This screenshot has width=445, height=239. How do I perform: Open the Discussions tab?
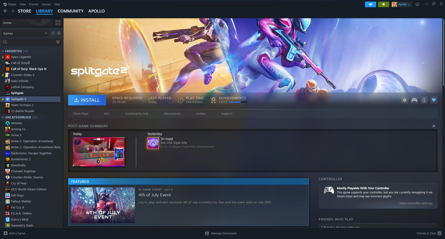172,113
